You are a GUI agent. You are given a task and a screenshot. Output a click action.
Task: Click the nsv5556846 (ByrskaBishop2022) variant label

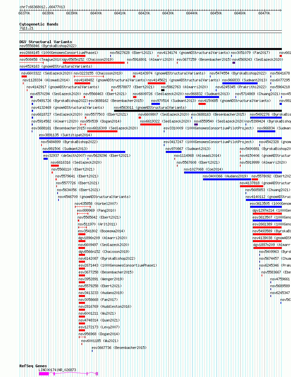48,46
